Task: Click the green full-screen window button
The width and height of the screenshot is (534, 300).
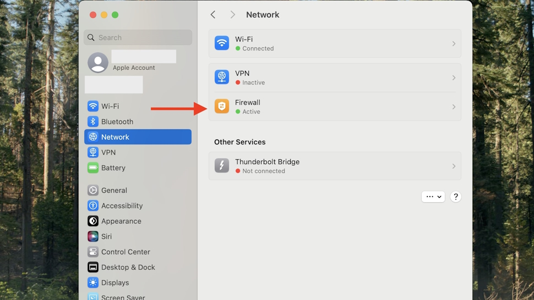Action: tap(115, 15)
